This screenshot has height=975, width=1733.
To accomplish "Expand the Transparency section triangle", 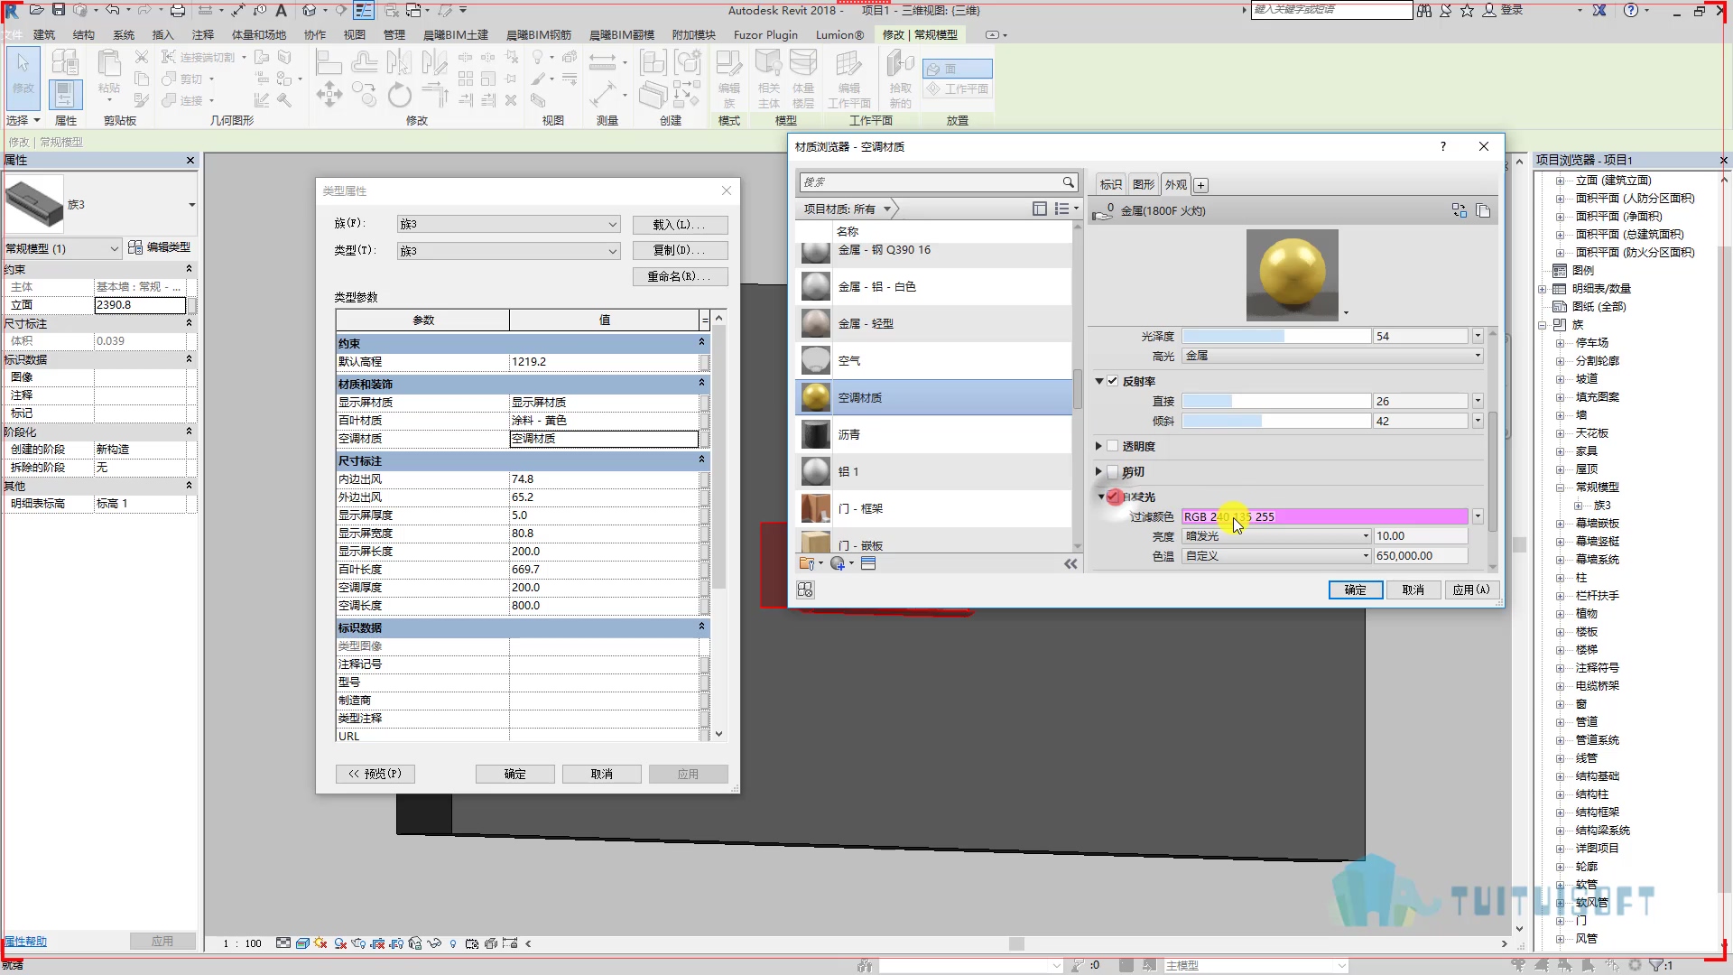I will click(1098, 446).
